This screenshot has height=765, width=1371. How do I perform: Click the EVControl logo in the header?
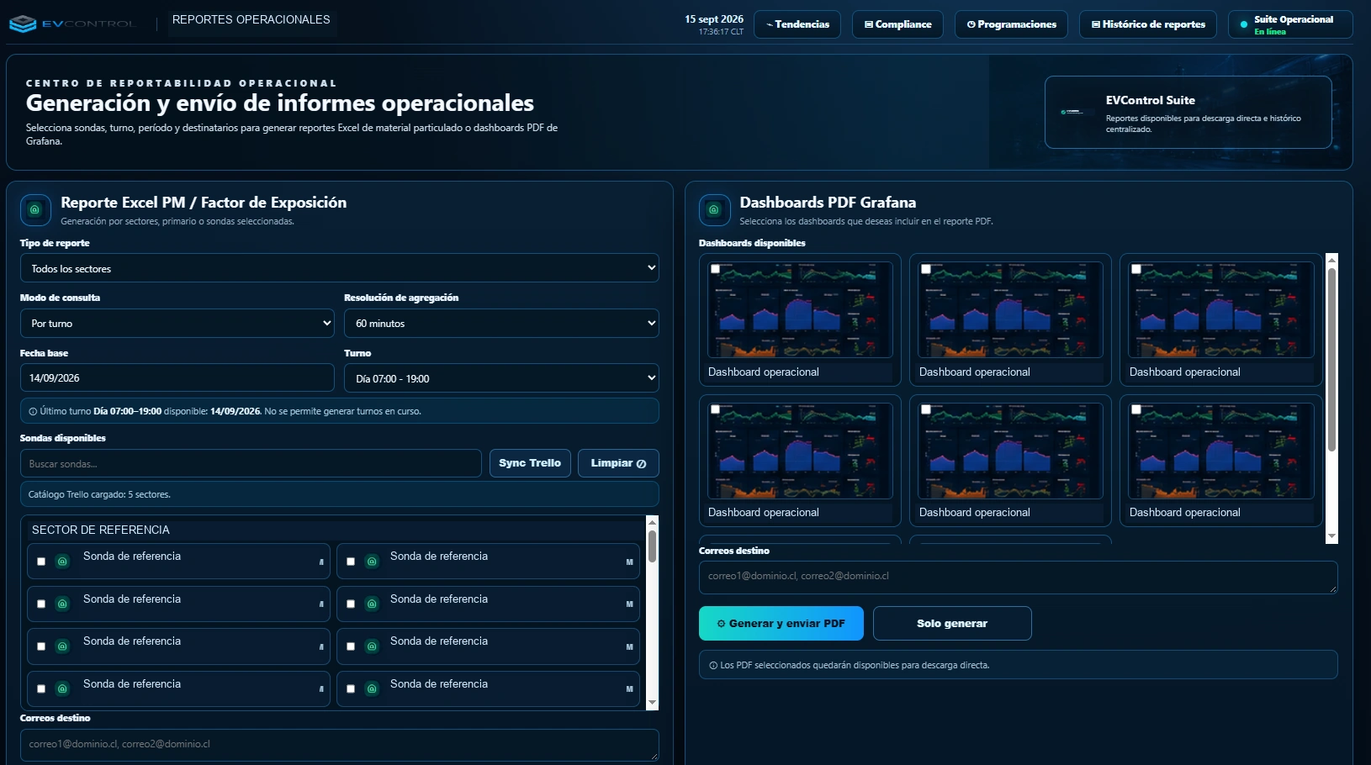click(x=72, y=24)
